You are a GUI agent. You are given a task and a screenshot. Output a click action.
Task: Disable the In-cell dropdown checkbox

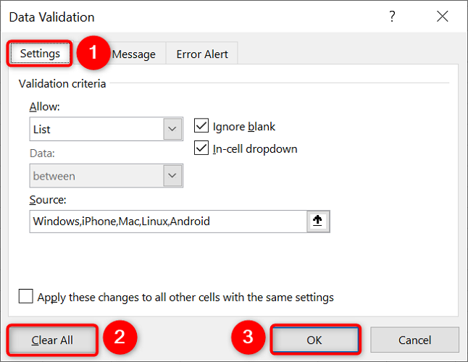click(x=201, y=148)
